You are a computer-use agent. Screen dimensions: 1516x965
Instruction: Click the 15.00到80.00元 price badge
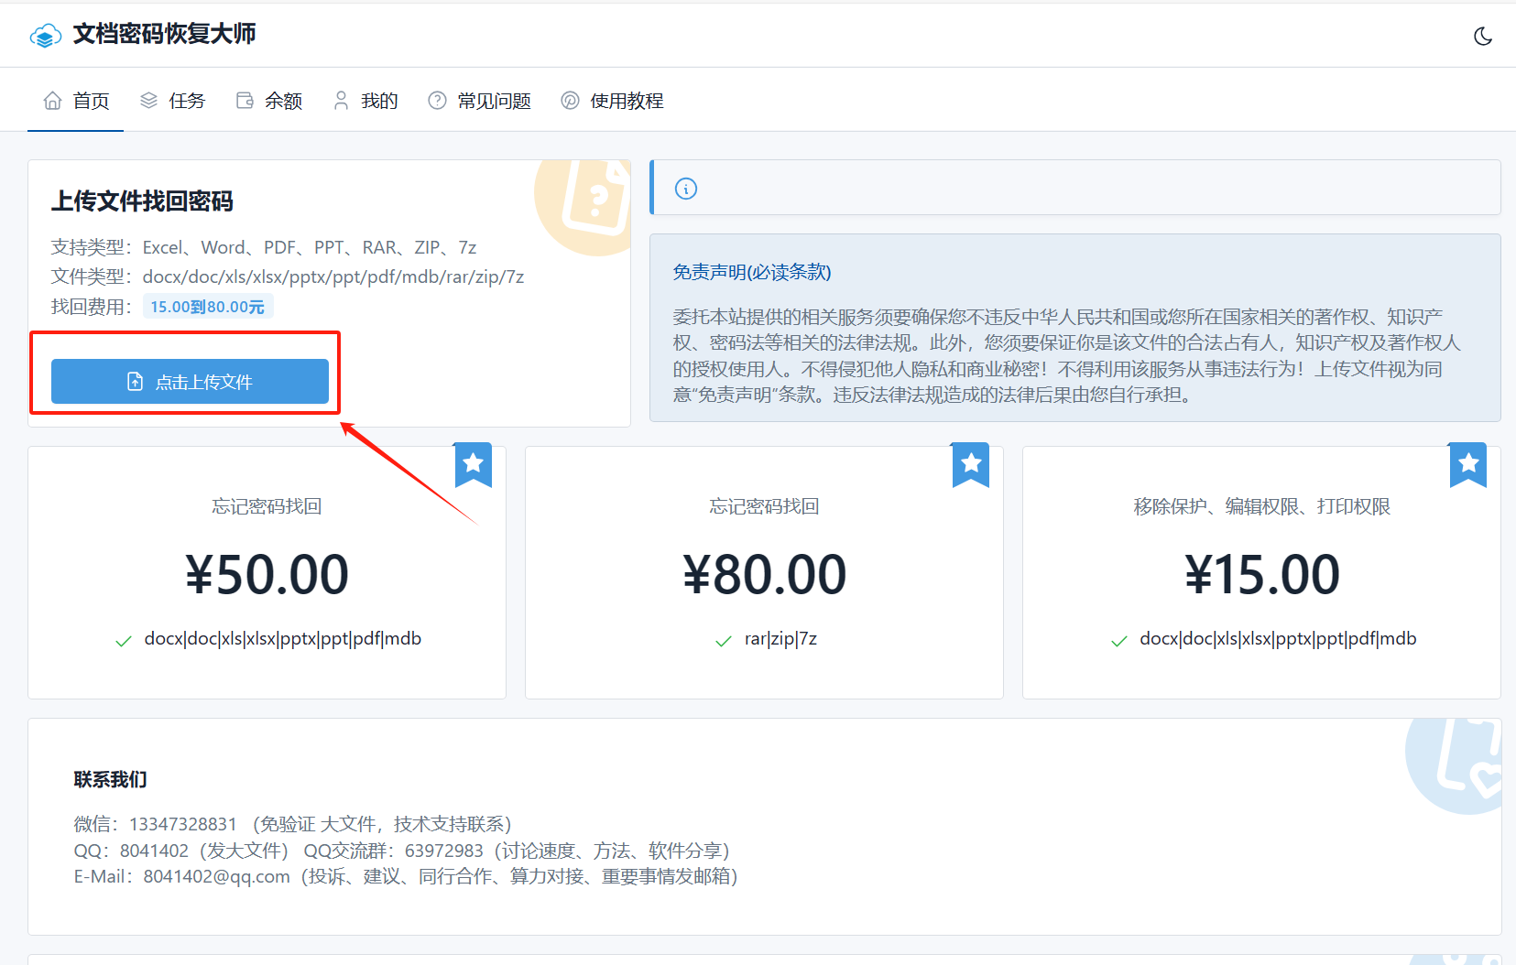point(208,307)
